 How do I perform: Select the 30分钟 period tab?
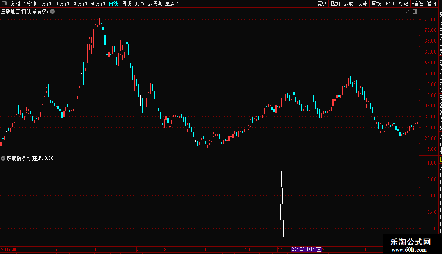click(80, 4)
